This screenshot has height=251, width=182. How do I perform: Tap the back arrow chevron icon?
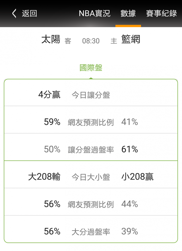pyautogui.click(x=14, y=13)
